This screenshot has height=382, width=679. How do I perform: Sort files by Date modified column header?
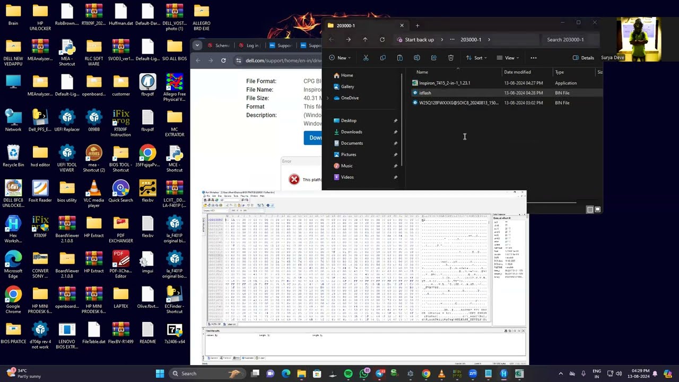517,72
